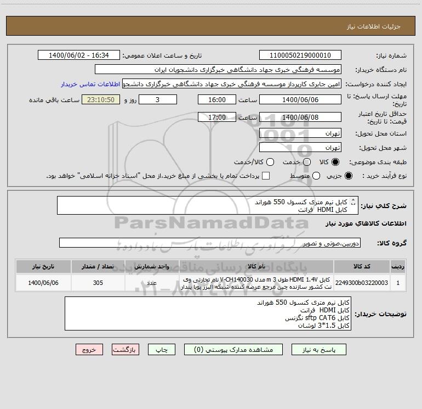422x409 pixels.
Task: Click the اطلاعات کالاهای مورد نیاز heading
Action: (x=366, y=223)
